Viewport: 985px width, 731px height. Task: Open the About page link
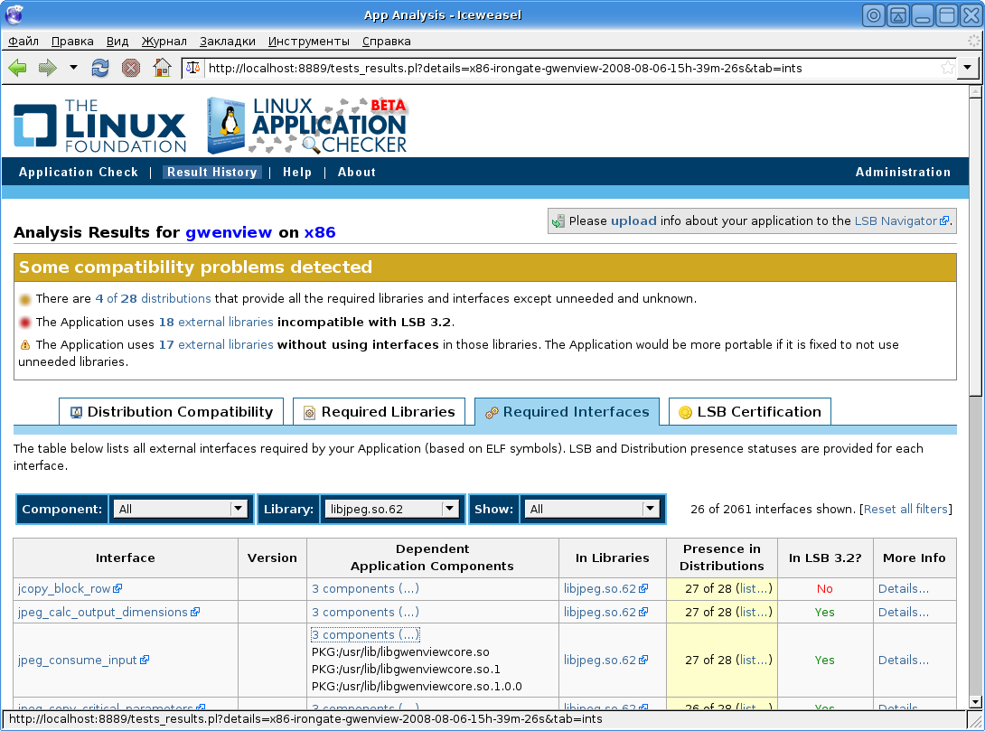click(x=357, y=172)
